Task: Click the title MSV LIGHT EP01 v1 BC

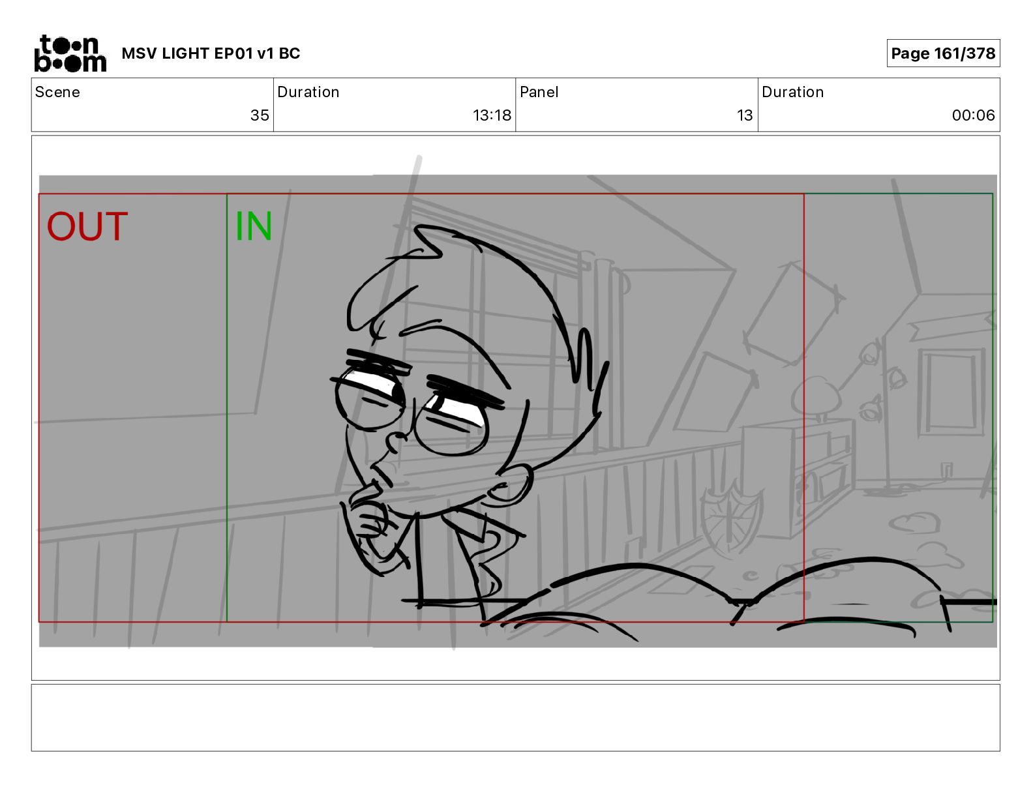Action: pyautogui.click(x=211, y=53)
